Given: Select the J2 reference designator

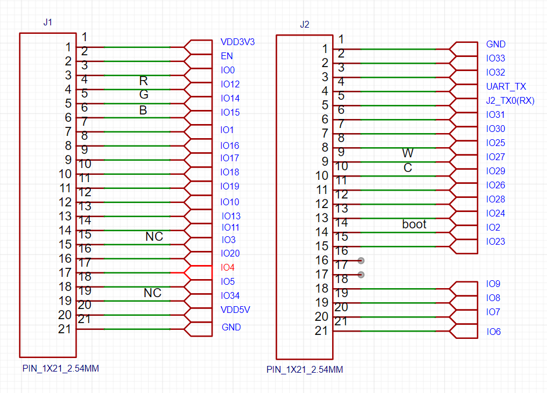Looking at the screenshot, I should point(305,24).
